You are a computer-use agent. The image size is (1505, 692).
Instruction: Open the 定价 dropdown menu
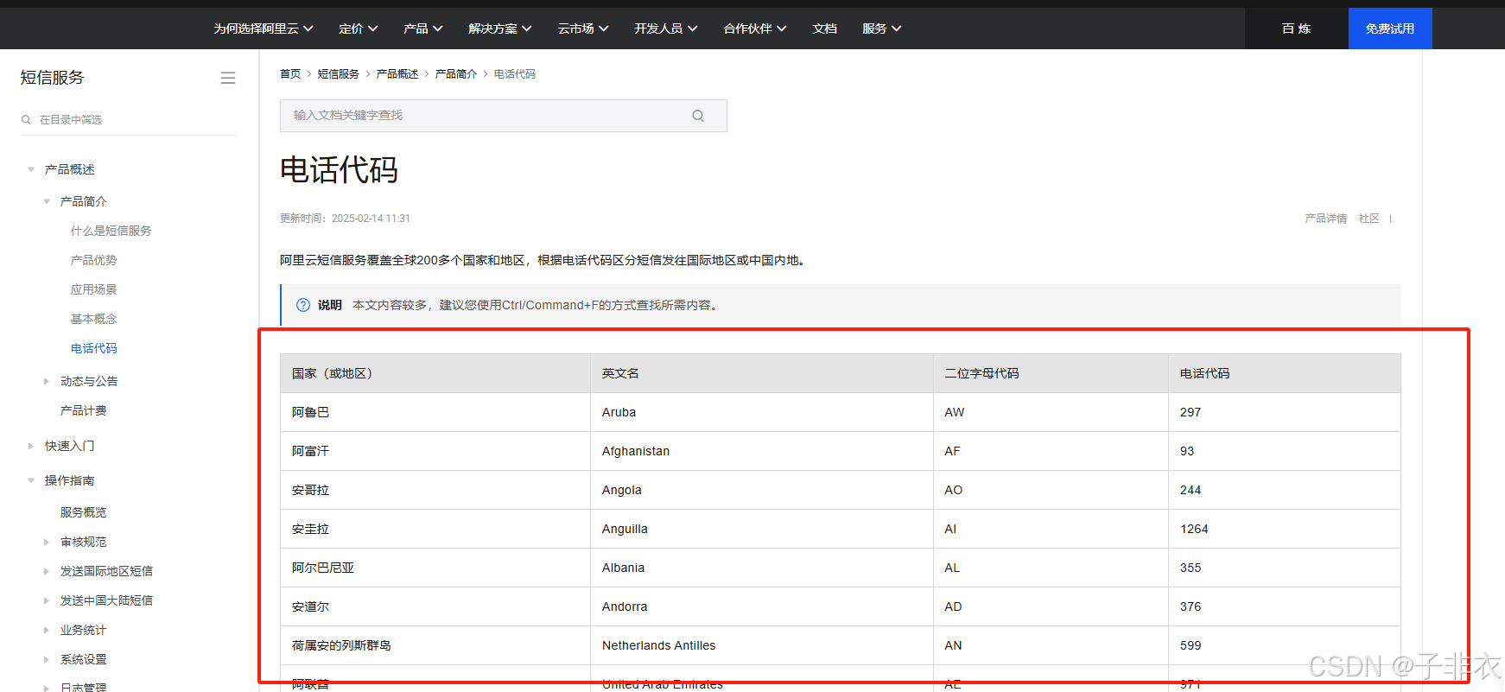point(358,29)
